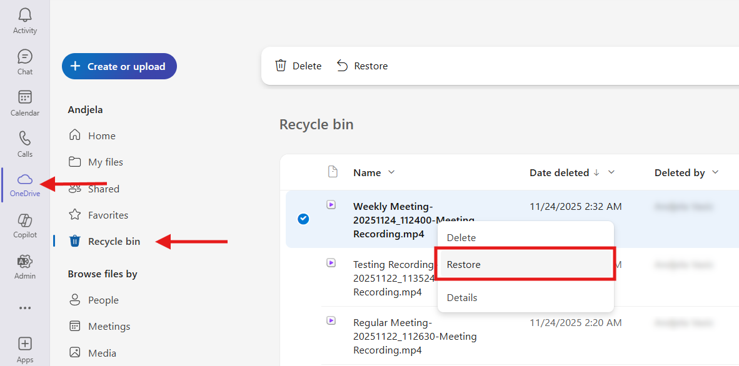739x366 pixels.
Task: Uncheck the Weekly Meeting recording checkbox
Action: [x=303, y=219]
